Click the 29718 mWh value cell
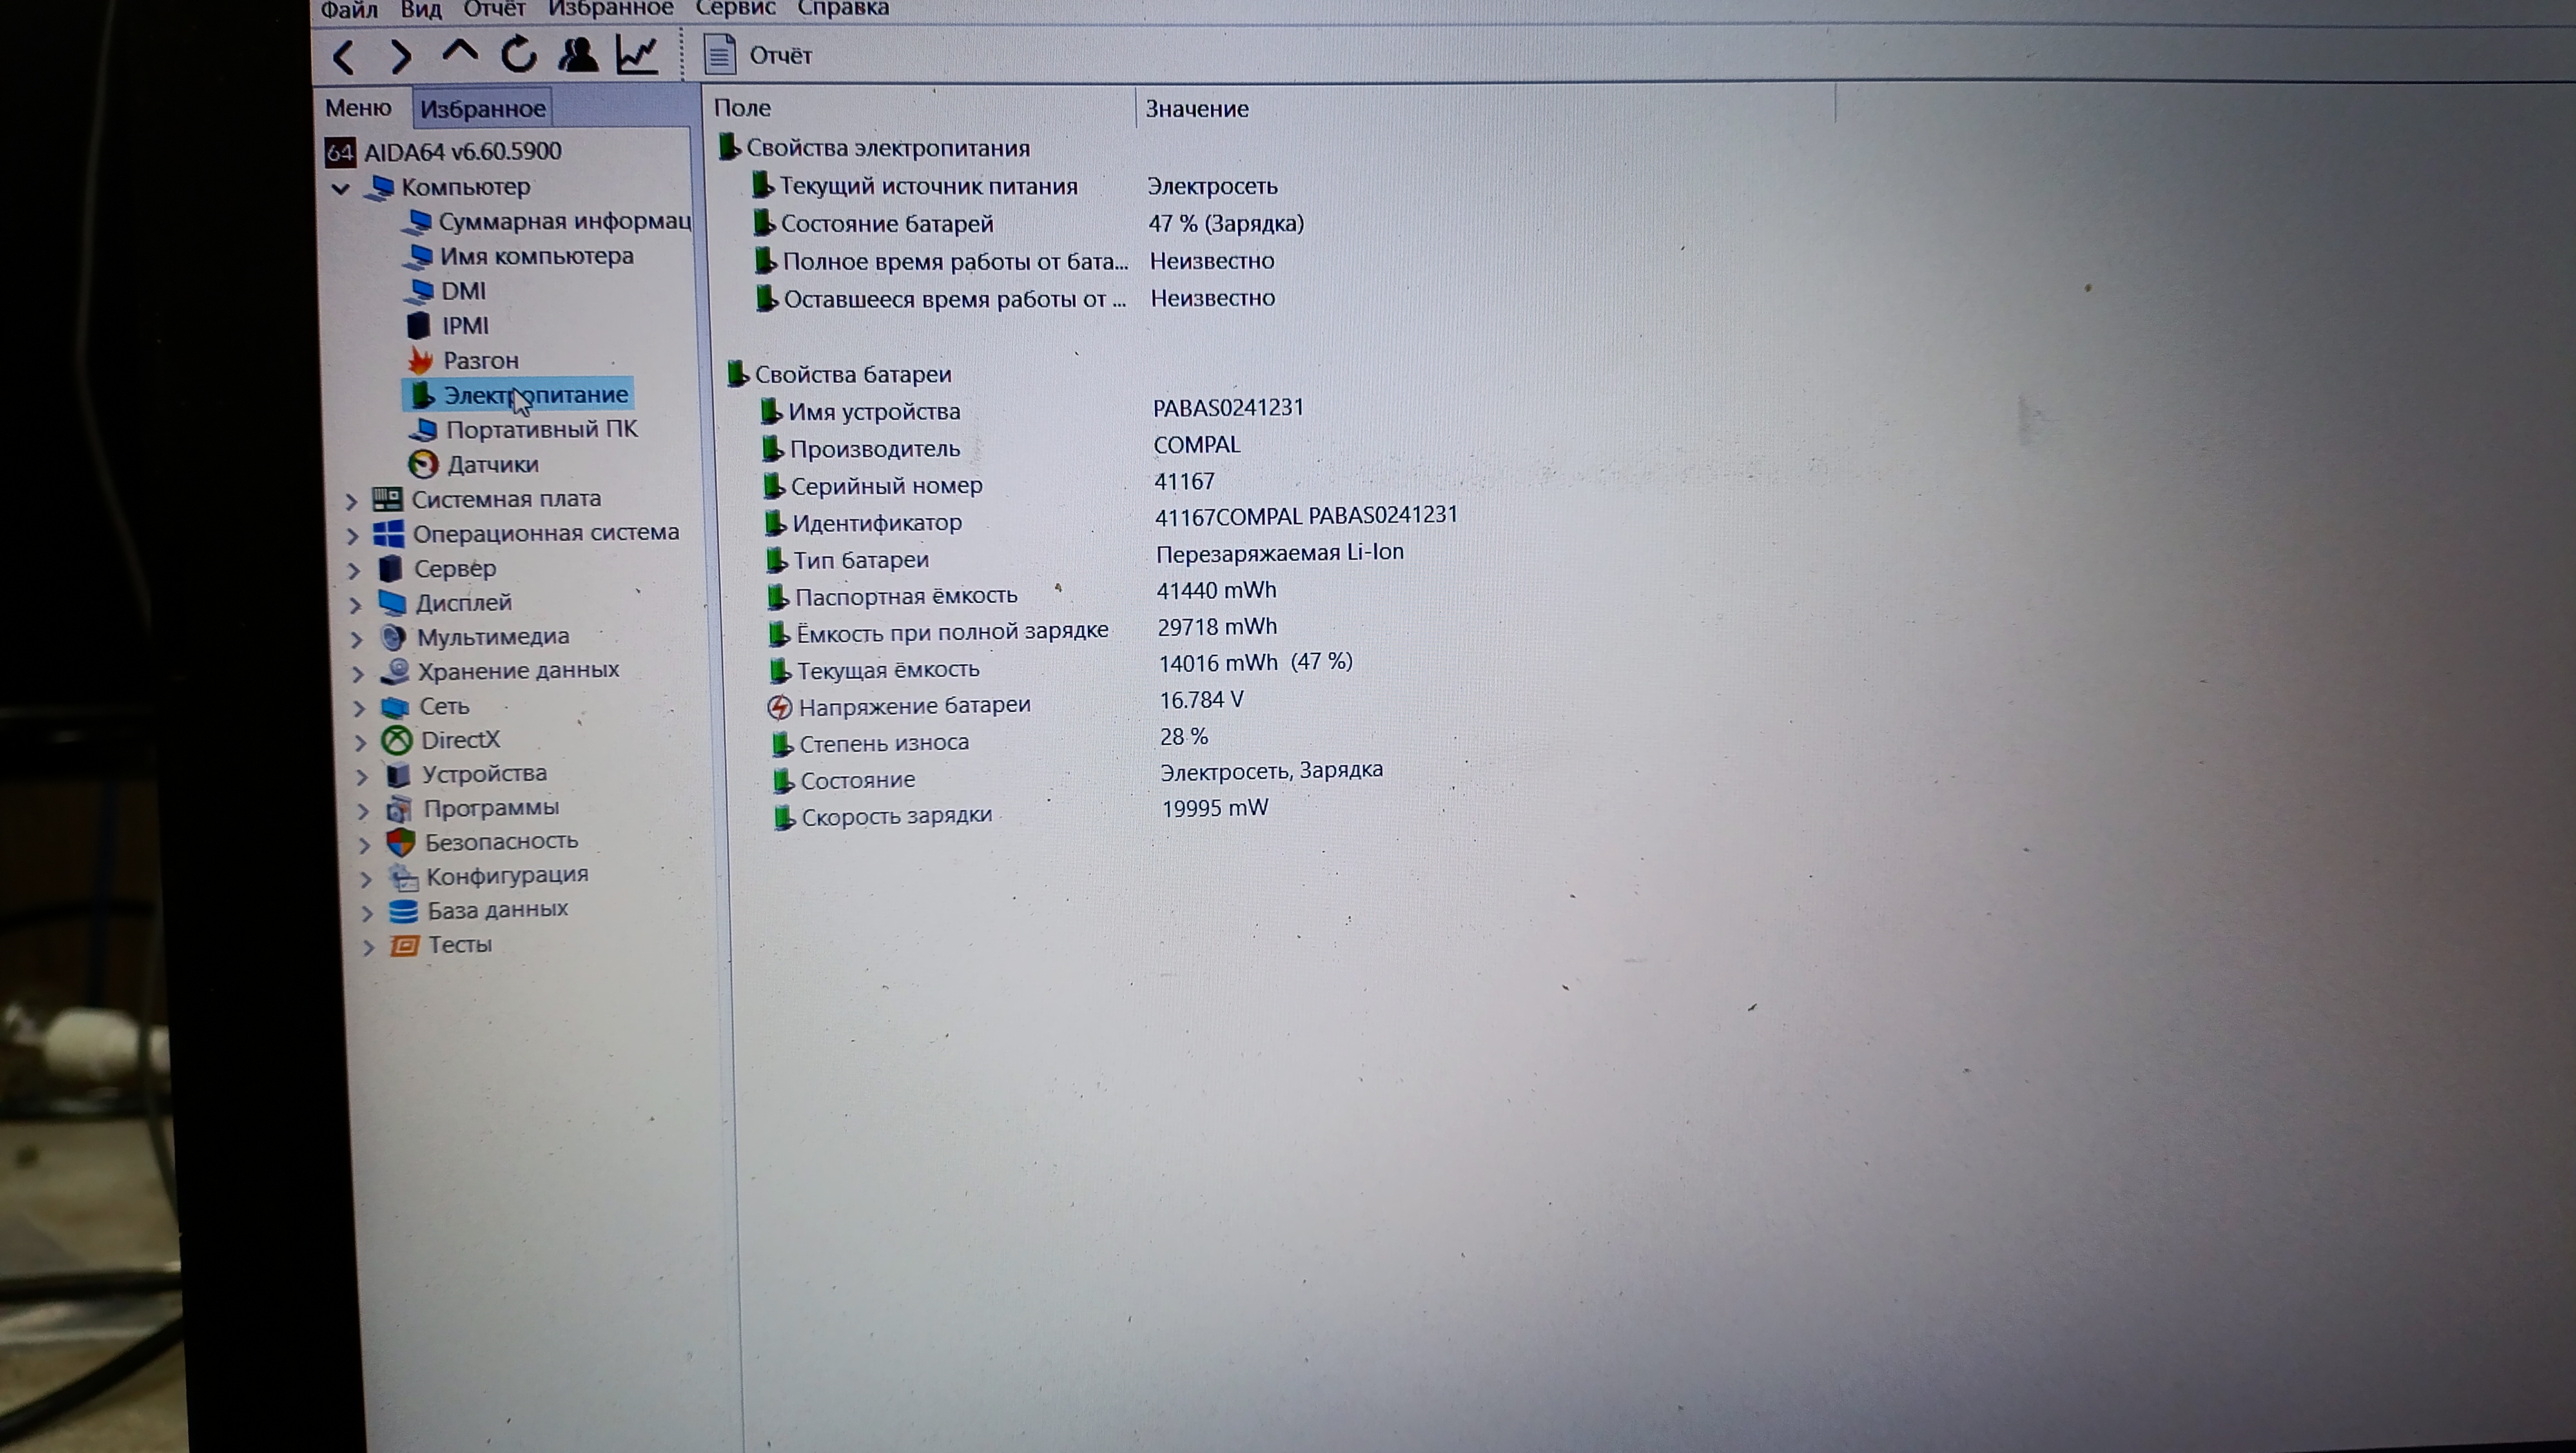 coord(1217,627)
